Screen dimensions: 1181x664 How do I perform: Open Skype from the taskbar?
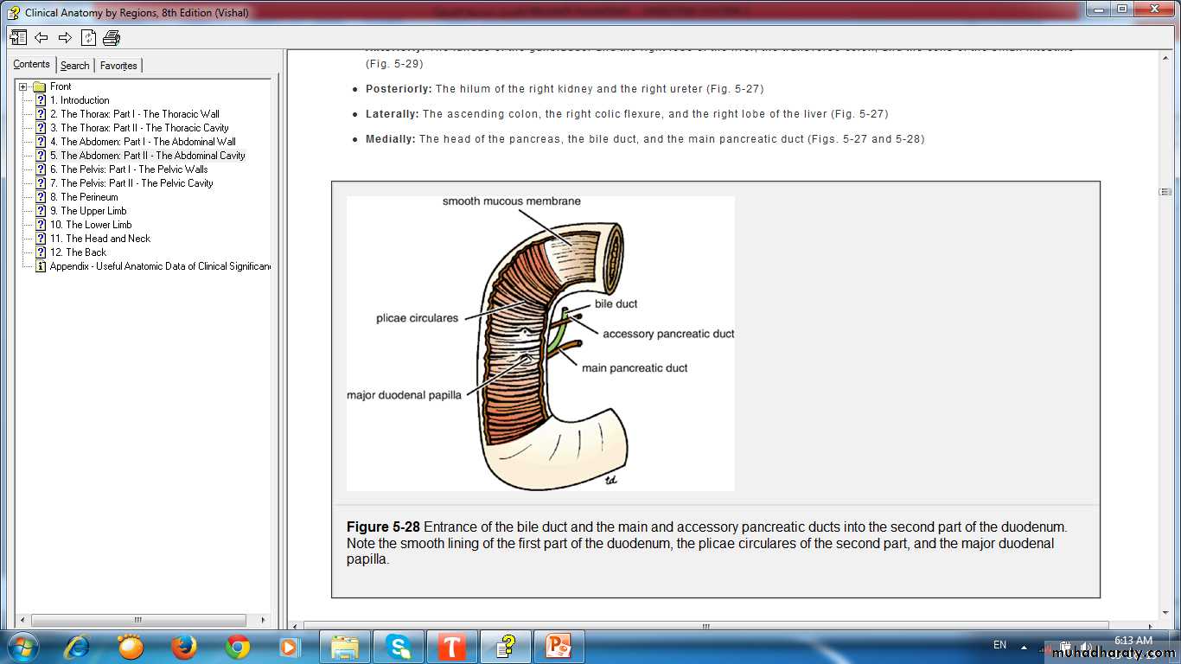398,647
